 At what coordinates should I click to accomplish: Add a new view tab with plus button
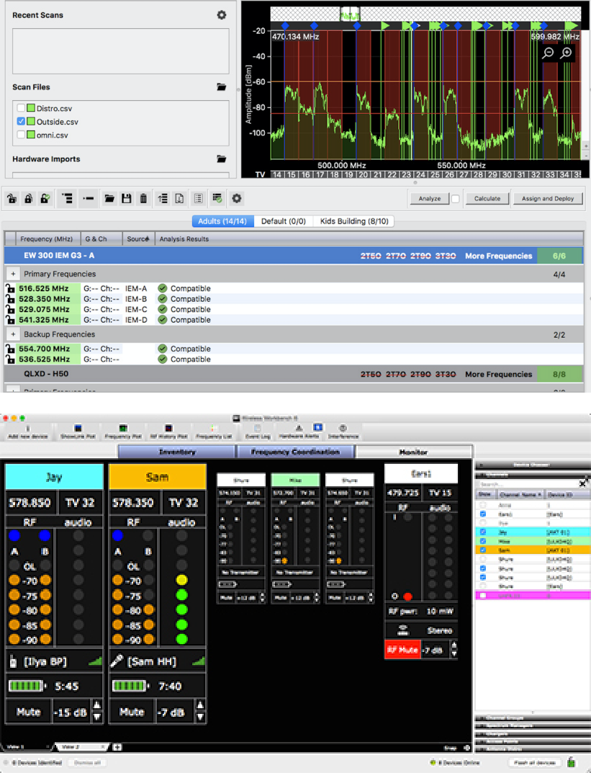pos(117,747)
